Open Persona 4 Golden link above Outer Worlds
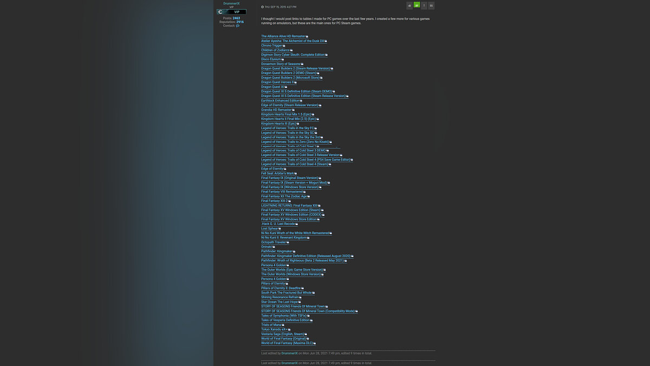Viewport: 650px width, 366px height. click(x=274, y=265)
